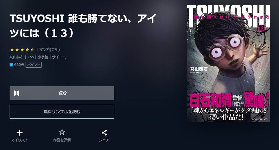
Task: Click the plus icon above マイリスト
Action: (x=19, y=133)
